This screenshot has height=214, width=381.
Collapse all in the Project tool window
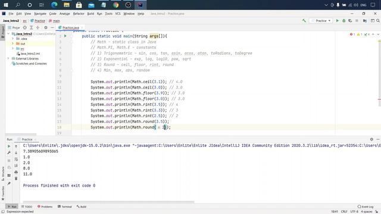click(38, 28)
